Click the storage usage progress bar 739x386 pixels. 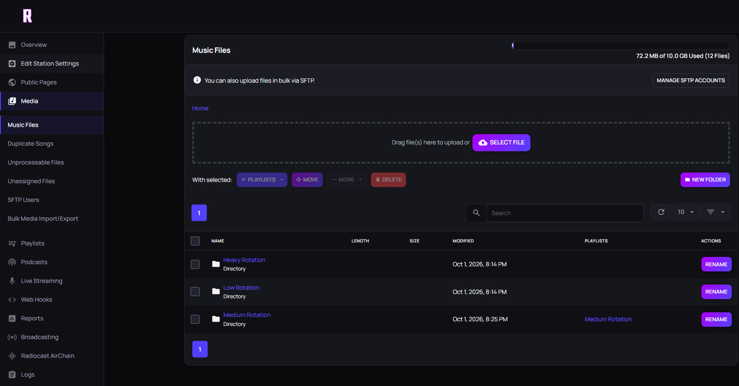click(x=621, y=46)
